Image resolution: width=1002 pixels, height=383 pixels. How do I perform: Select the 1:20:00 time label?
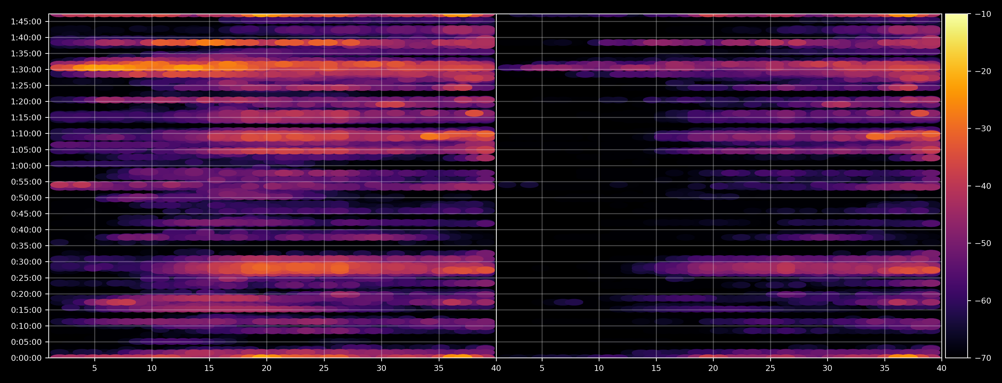26,102
